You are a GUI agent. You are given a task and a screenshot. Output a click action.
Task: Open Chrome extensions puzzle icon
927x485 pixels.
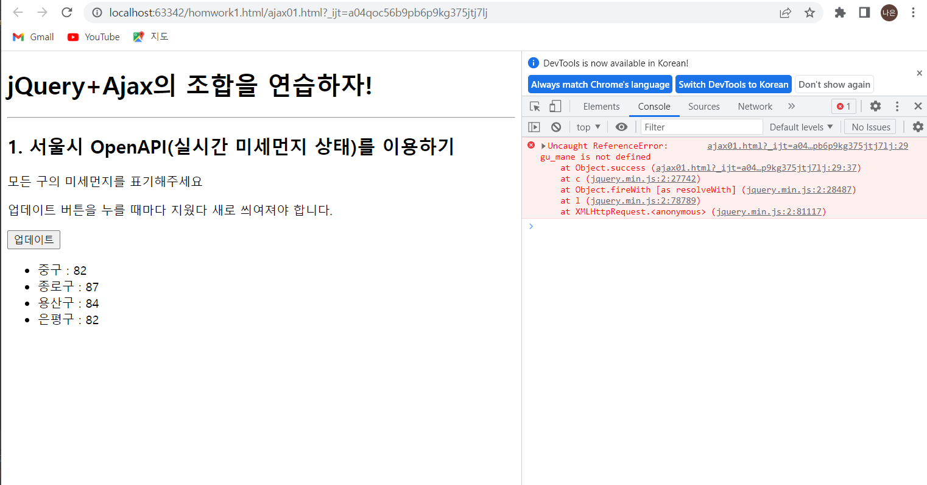840,13
